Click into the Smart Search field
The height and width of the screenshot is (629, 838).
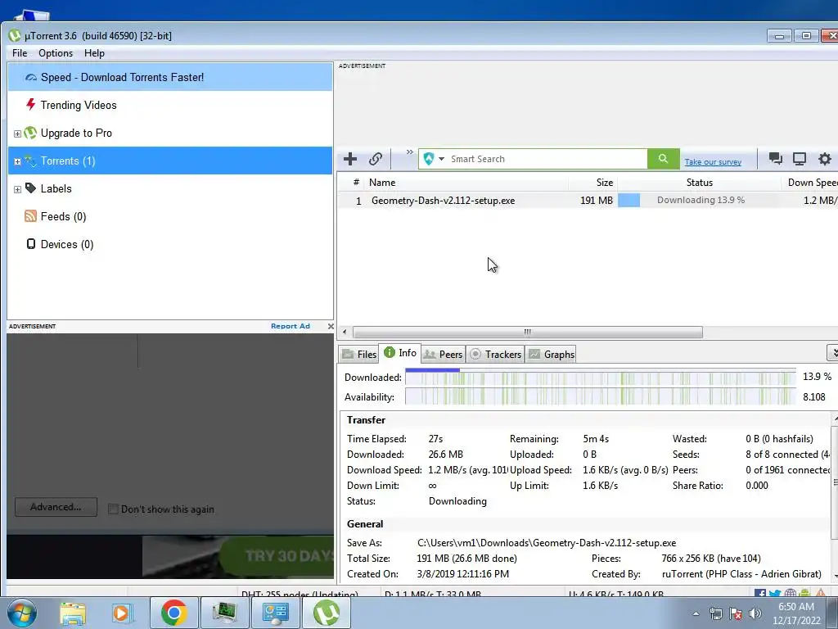547,159
